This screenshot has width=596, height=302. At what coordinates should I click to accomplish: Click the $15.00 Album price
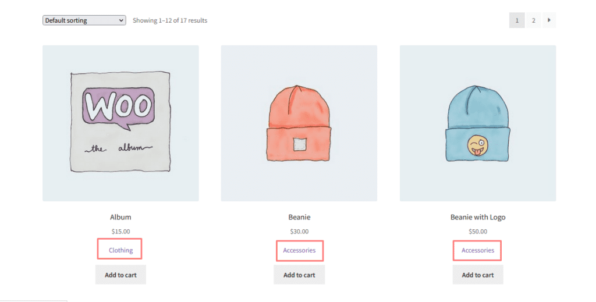pos(120,231)
